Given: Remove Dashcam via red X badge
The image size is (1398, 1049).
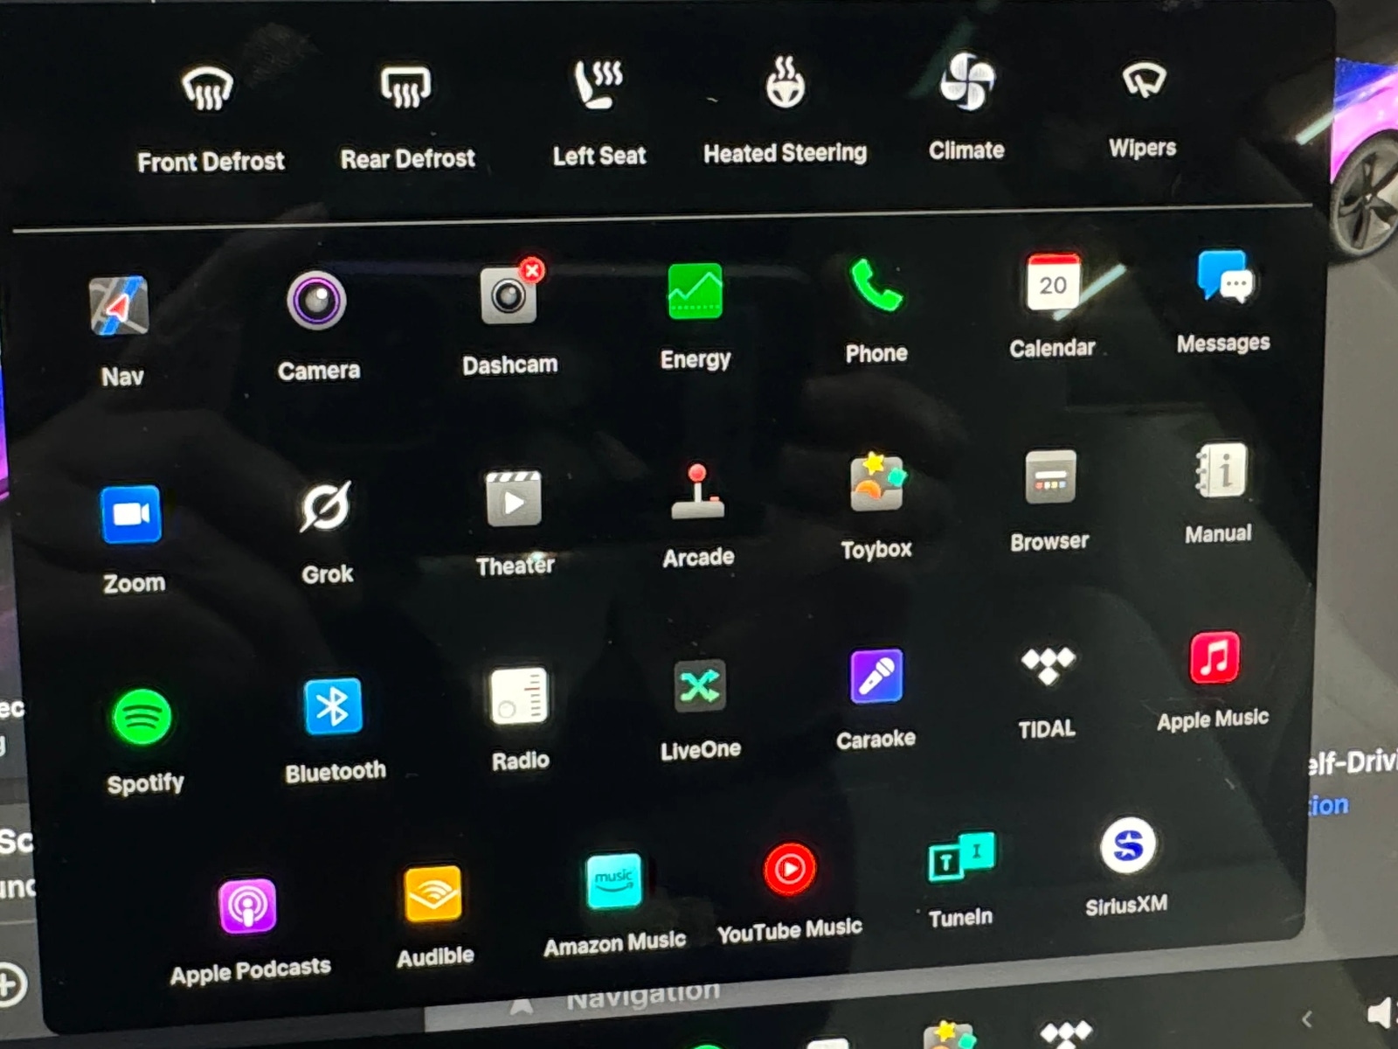Looking at the screenshot, I should tap(532, 270).
